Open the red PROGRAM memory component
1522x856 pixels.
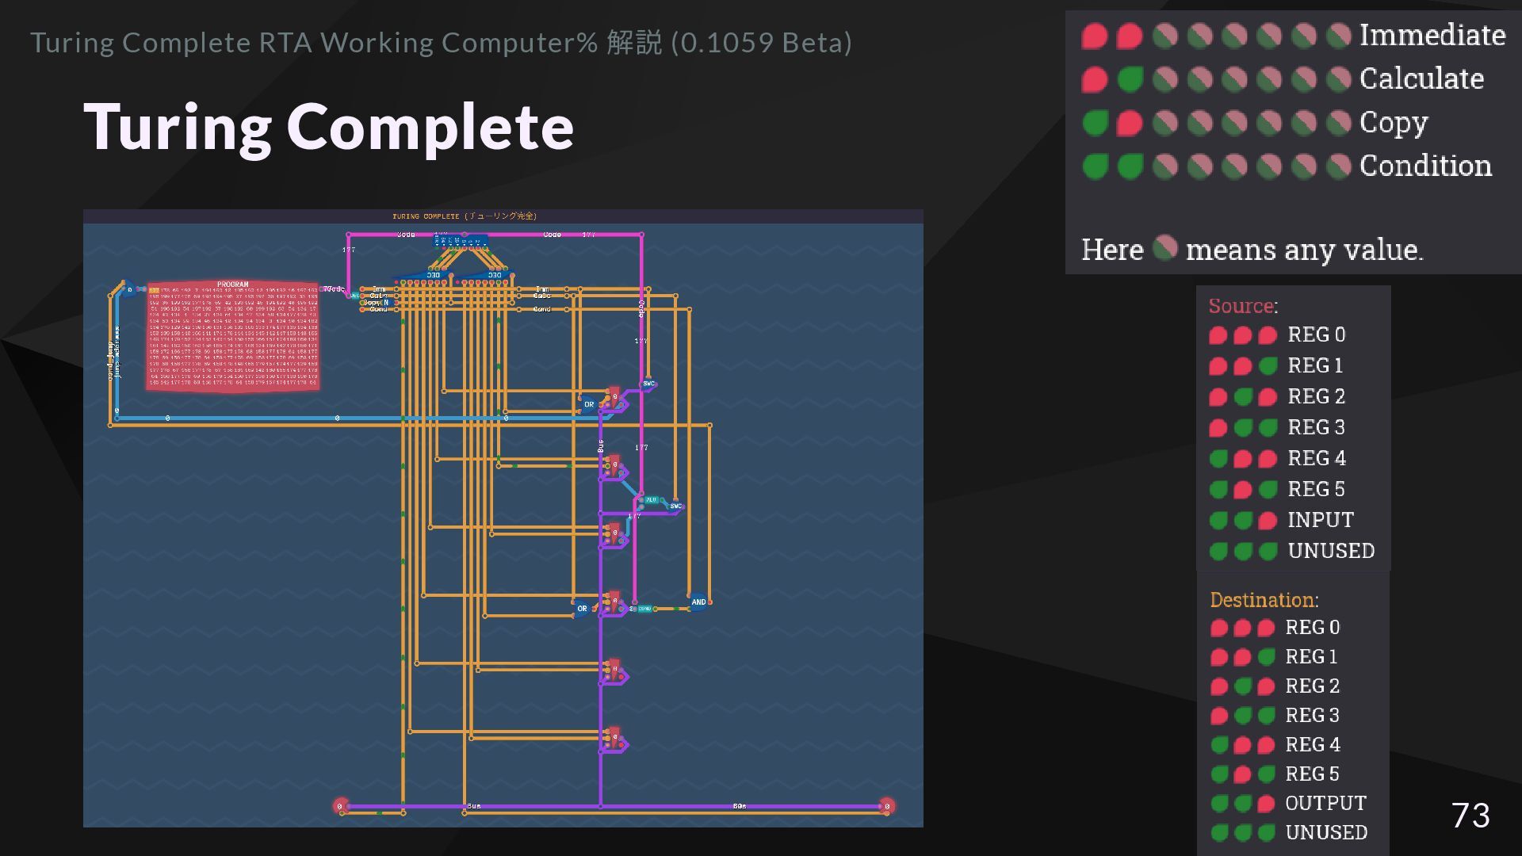tap(233, 336)
